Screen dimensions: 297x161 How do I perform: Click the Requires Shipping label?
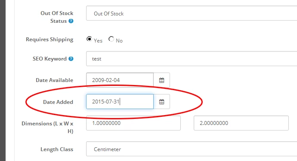pyautogui.click(x=49, y=39)
